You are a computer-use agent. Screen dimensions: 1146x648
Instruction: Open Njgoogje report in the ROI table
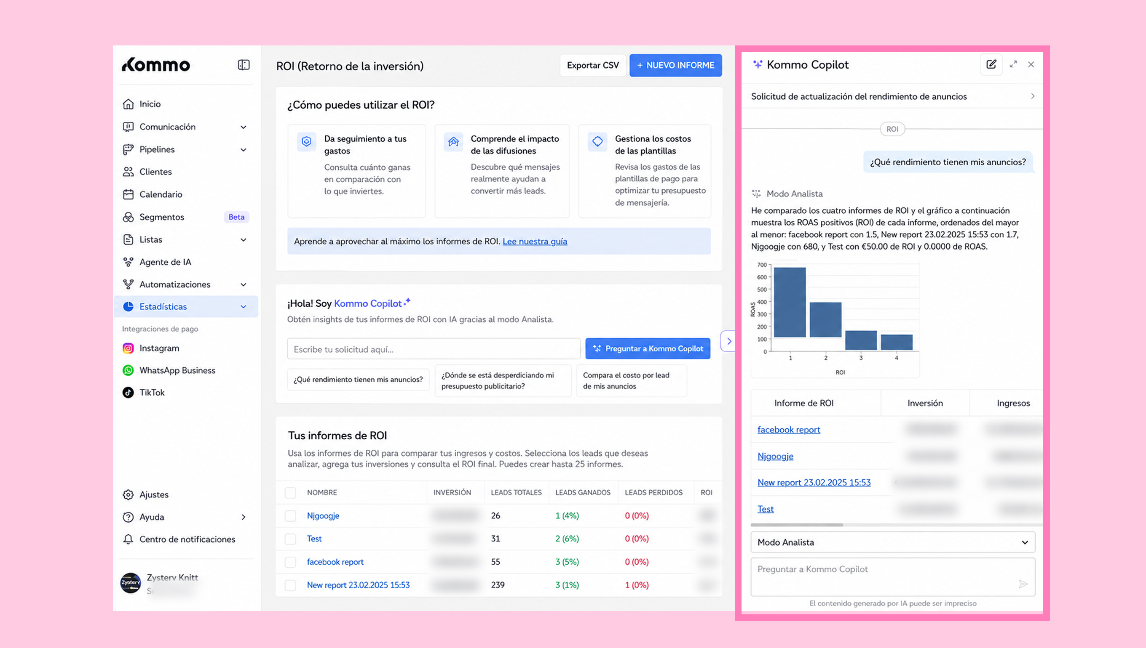(323, 515)
